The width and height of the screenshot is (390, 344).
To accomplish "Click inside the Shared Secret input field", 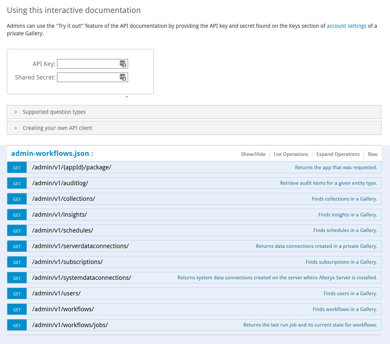I will tap(89, 77).
